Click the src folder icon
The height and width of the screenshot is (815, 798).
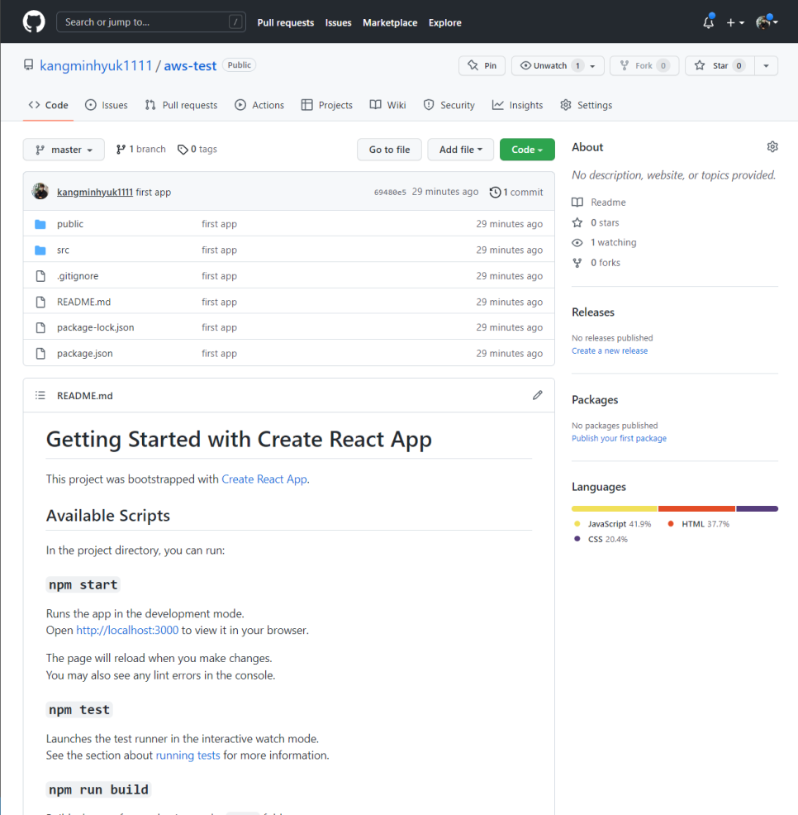pyautogui.click(x=40, y=250)
